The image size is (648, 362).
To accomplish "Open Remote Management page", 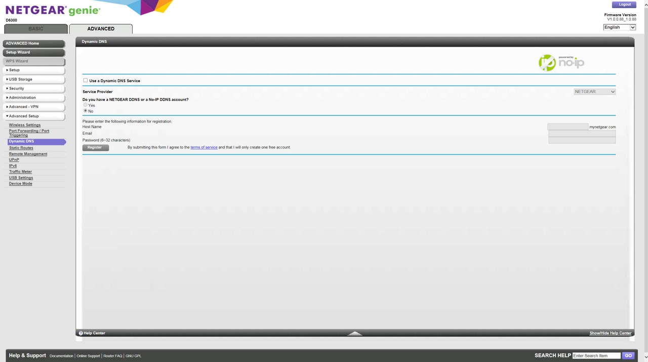I will (28, 154).
